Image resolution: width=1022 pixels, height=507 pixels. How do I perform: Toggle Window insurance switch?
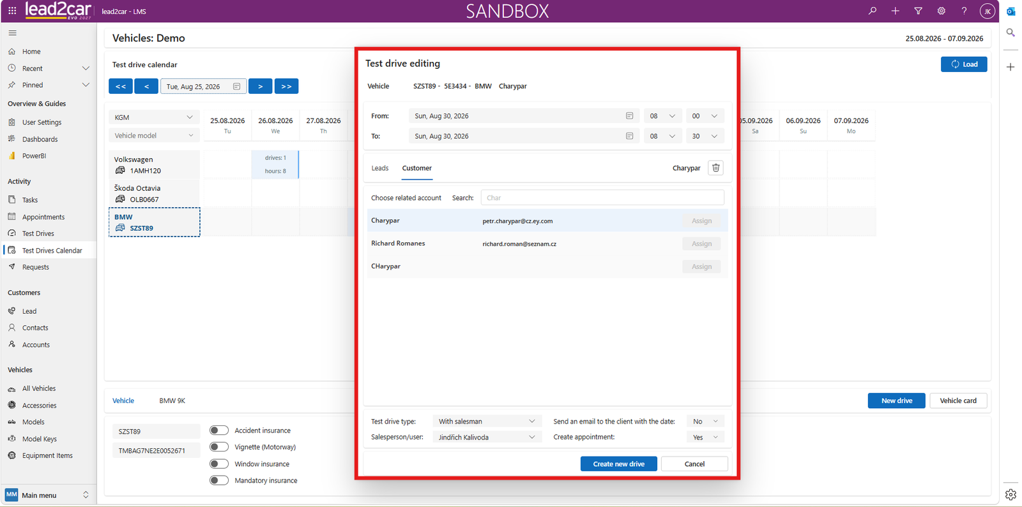[219, 464]
